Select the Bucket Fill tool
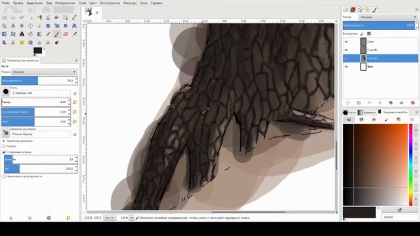Image resolution: width=420 pixels, height=236 pixels. (31, 34)
